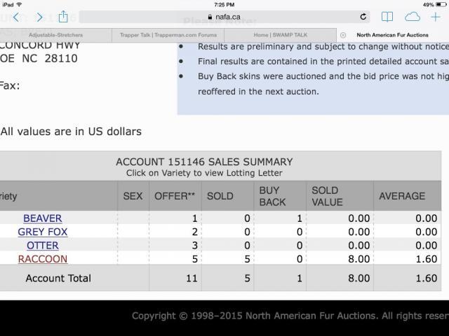Switch to the Trapper Talk forums tab
This screenshot has width=449, height=336.
pos(168,35)
